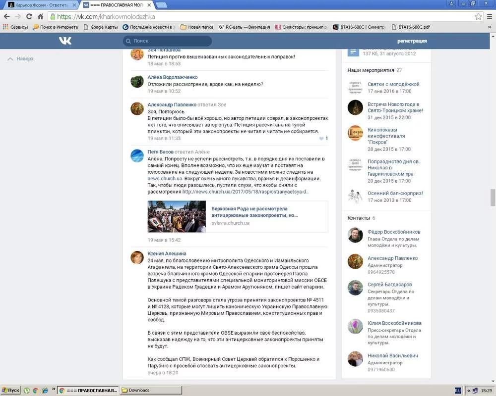Open the Windows Пуск start button

coord(10,391)
